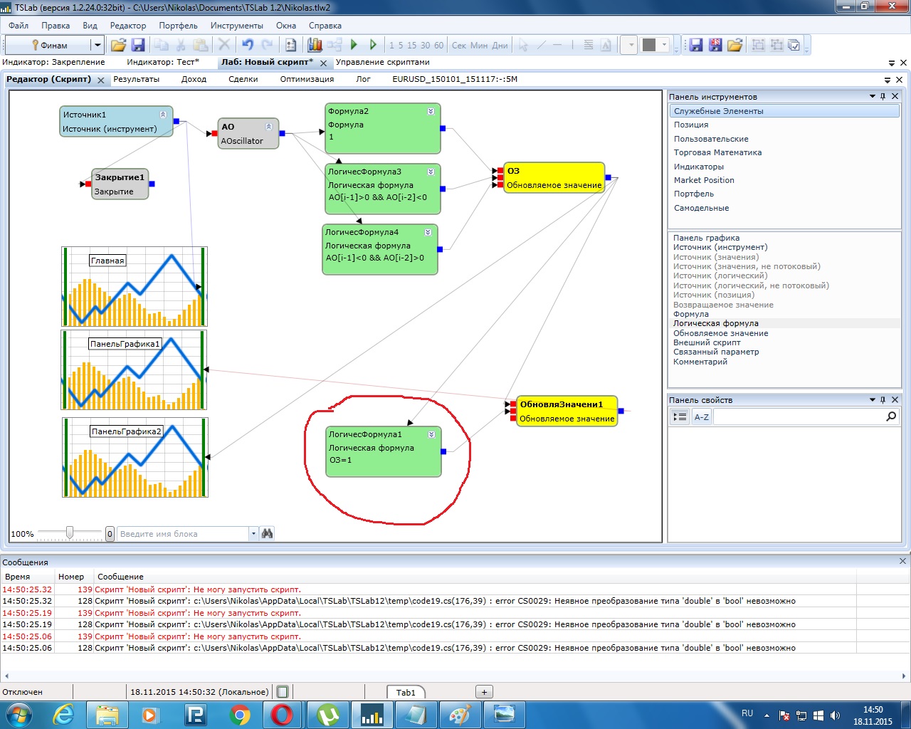Viewport: 911px width, 729px height.
Task: Click the magnifier in the properties search field
Action: 891,416
